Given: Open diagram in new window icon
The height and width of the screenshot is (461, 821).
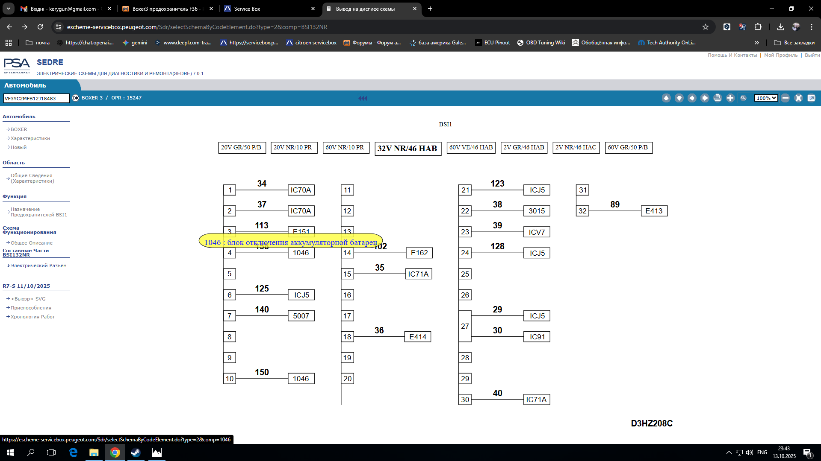Looking at the screenshot, I should [811, 98].
